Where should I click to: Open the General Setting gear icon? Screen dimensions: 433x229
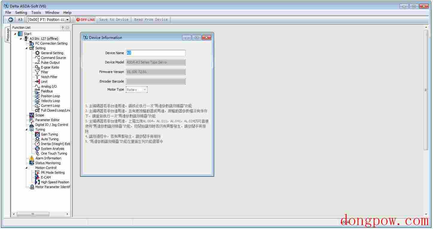[37, 53]
